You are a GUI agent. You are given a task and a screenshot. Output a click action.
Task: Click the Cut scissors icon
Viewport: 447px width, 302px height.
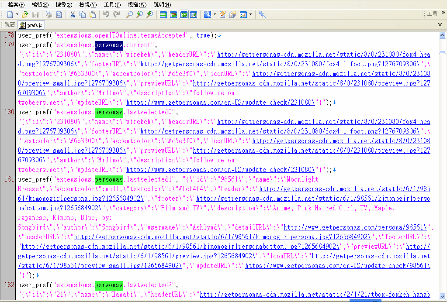[x=73, y=15]
